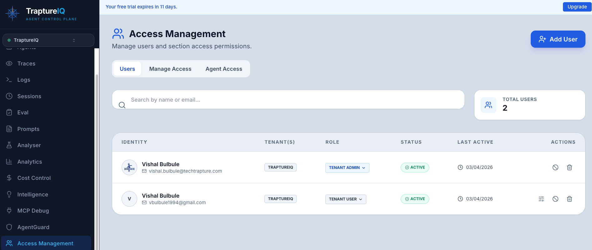
Task: Click the Add User button
Action: (558, 39)
